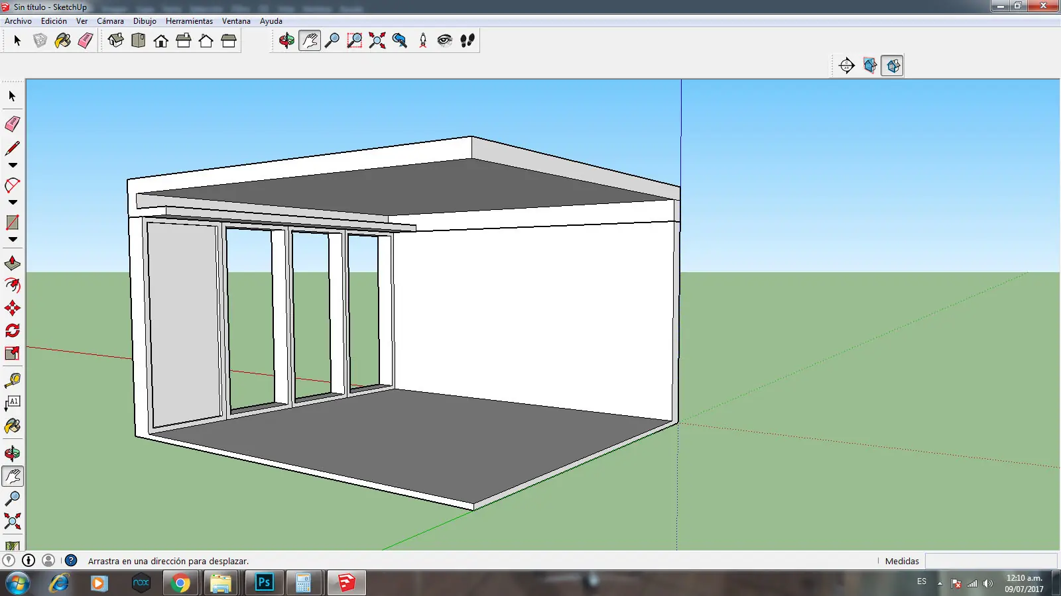The image size is (1061, 596).
Task: Expand the line tool dropdown arrow
Action: (13, 166)
